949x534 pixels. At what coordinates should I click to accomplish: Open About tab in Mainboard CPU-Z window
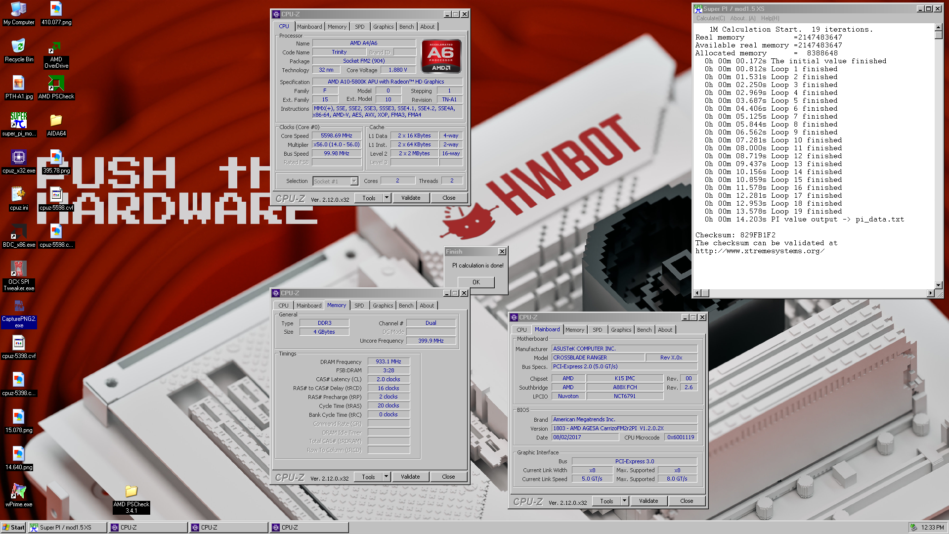(x=665, y=330)
